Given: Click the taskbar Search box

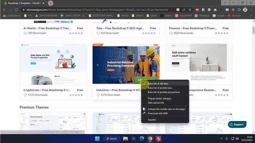Looking at the screenshot, I should point(112,139).
